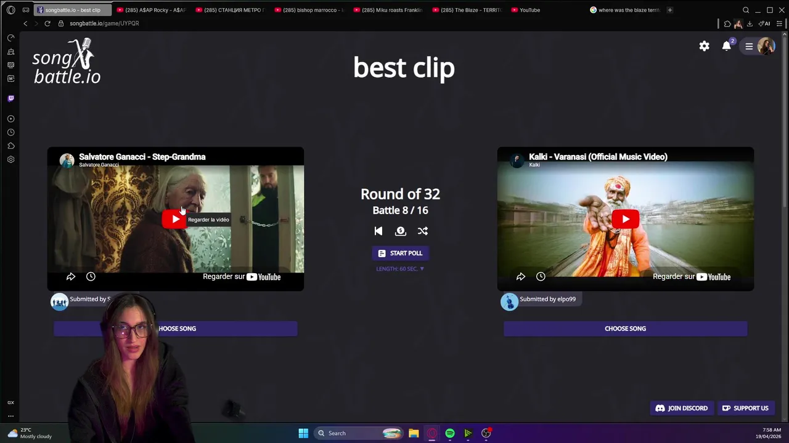The image size is (789, 443).
Task: Switch to the A$AP Rocky YouTube tab
Action: point(152,10)
